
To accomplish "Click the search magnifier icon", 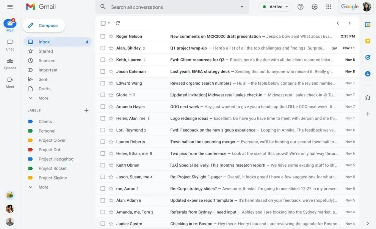I will tap(103, 7).
